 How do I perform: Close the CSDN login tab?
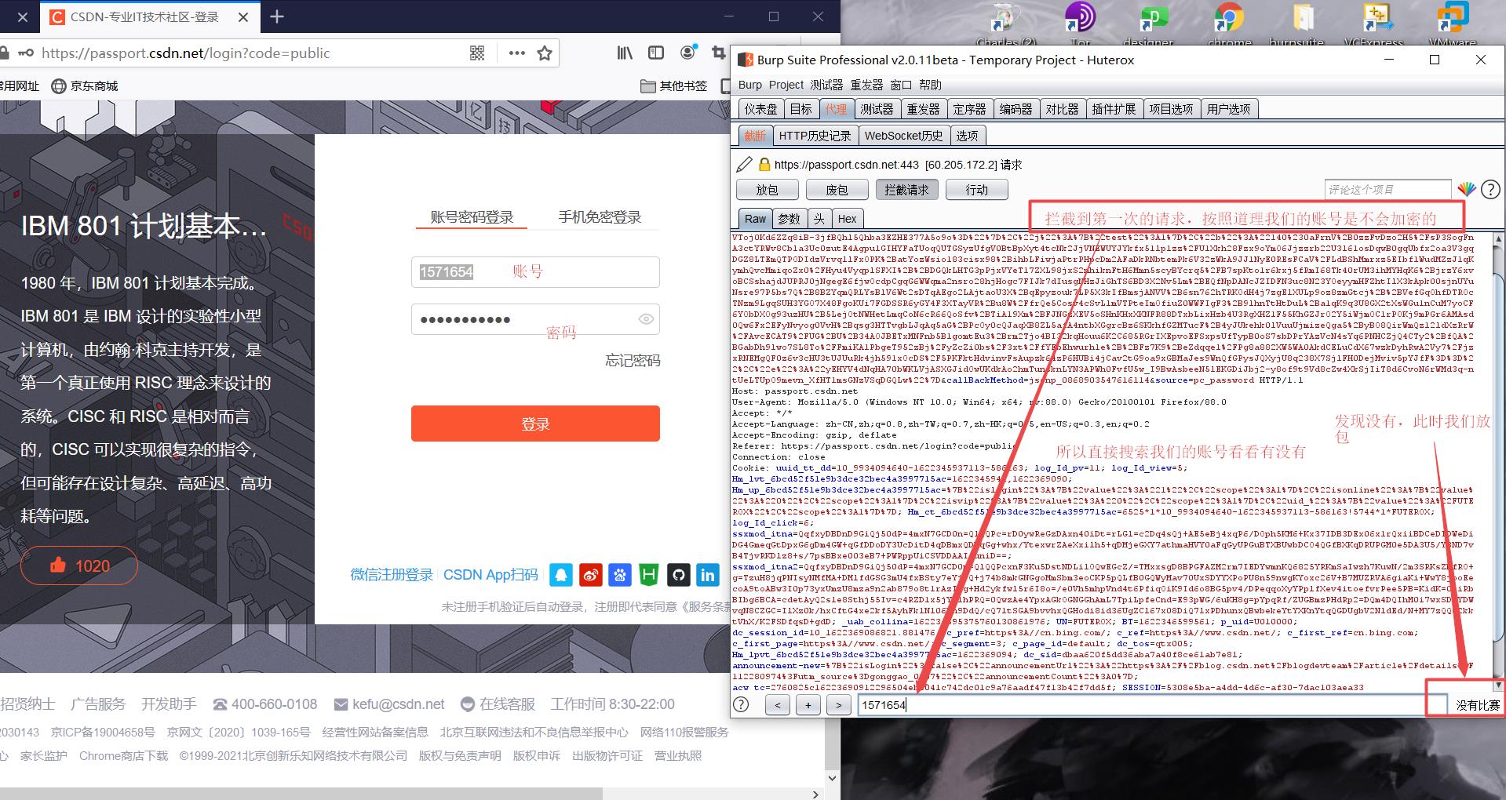point(243,17)
